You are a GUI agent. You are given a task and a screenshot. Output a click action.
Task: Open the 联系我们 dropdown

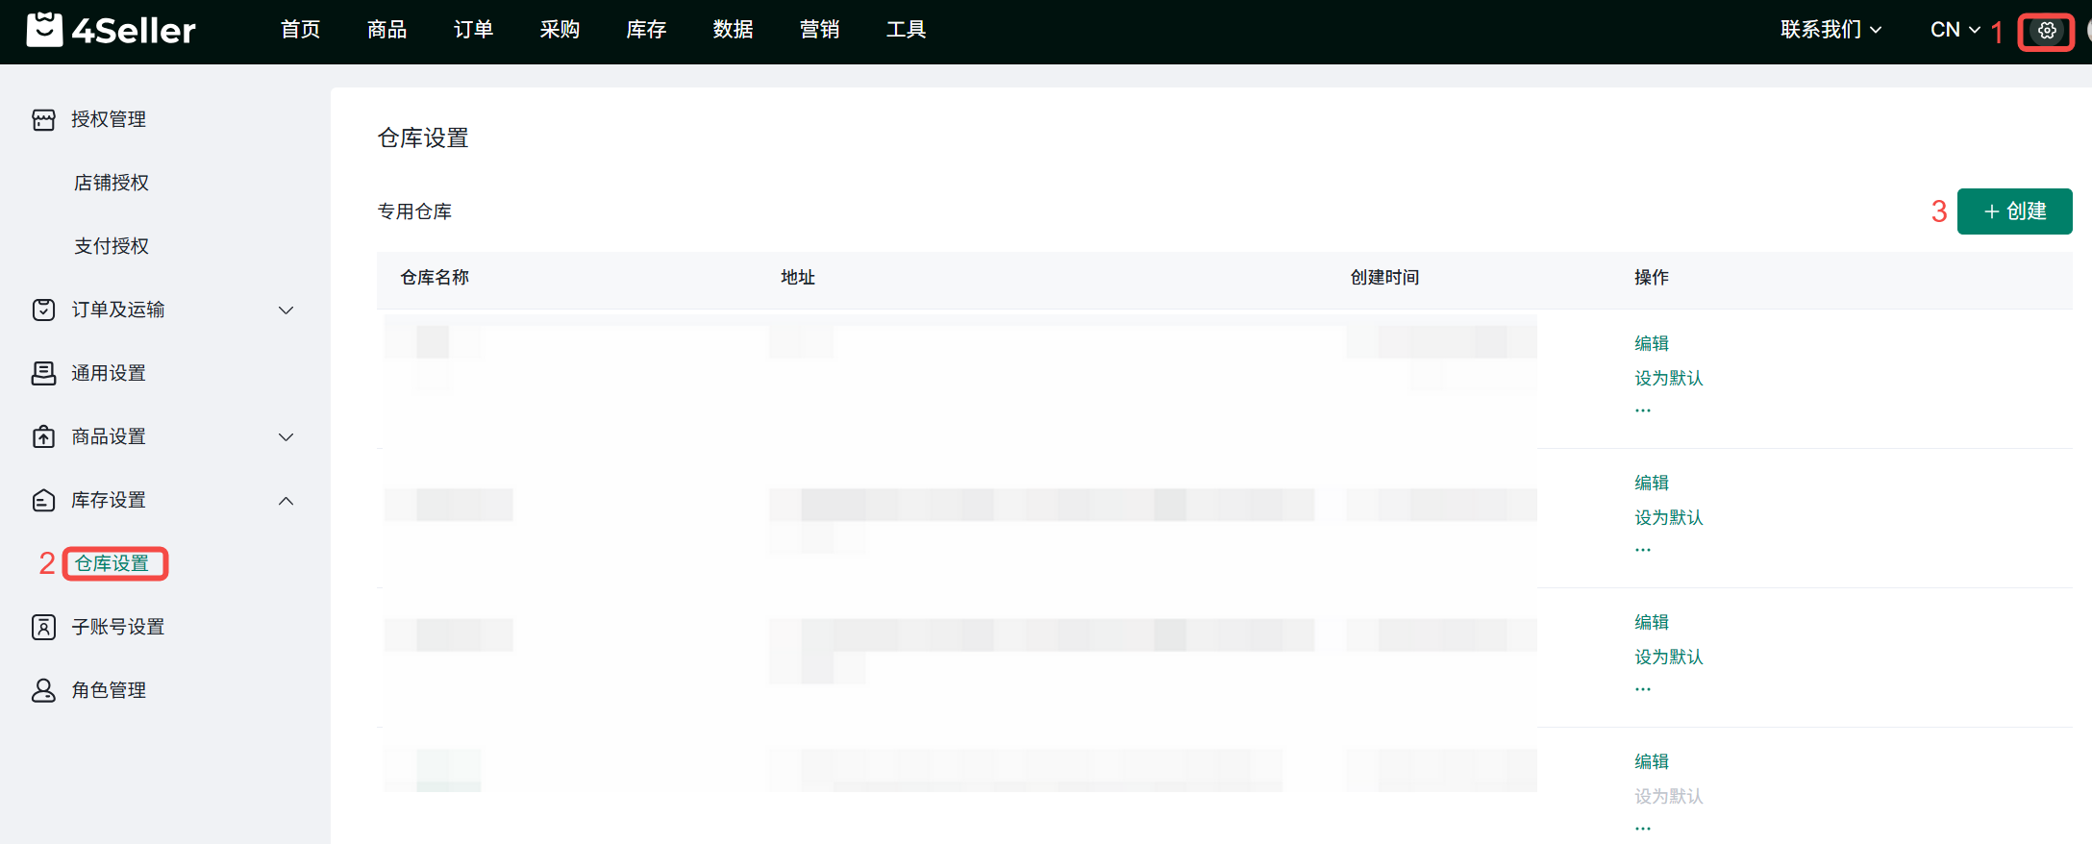pyautogui.click(x=1830, y=30)
